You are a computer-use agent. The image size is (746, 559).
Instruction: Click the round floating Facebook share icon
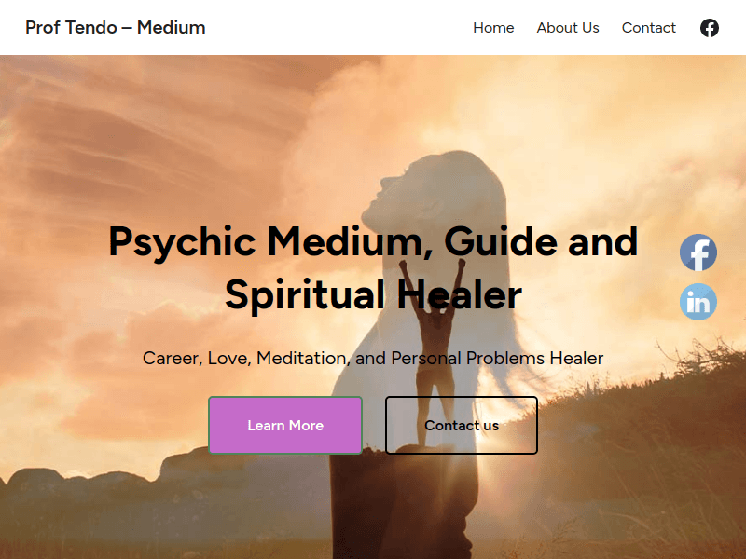(698, 252)
